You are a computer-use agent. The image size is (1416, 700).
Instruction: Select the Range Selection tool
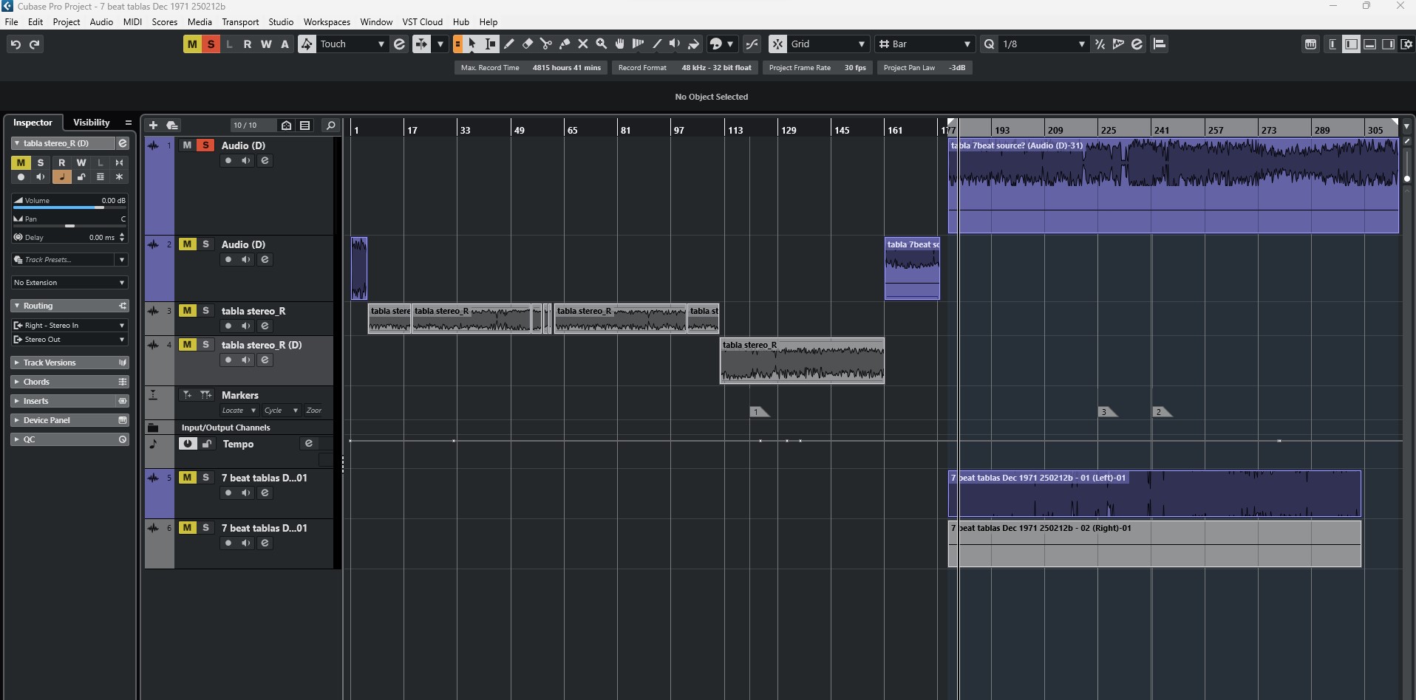coord(491,44)
